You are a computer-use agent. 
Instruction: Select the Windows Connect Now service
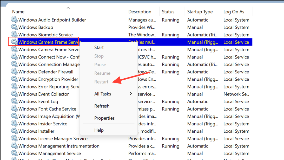click(49, 57)
